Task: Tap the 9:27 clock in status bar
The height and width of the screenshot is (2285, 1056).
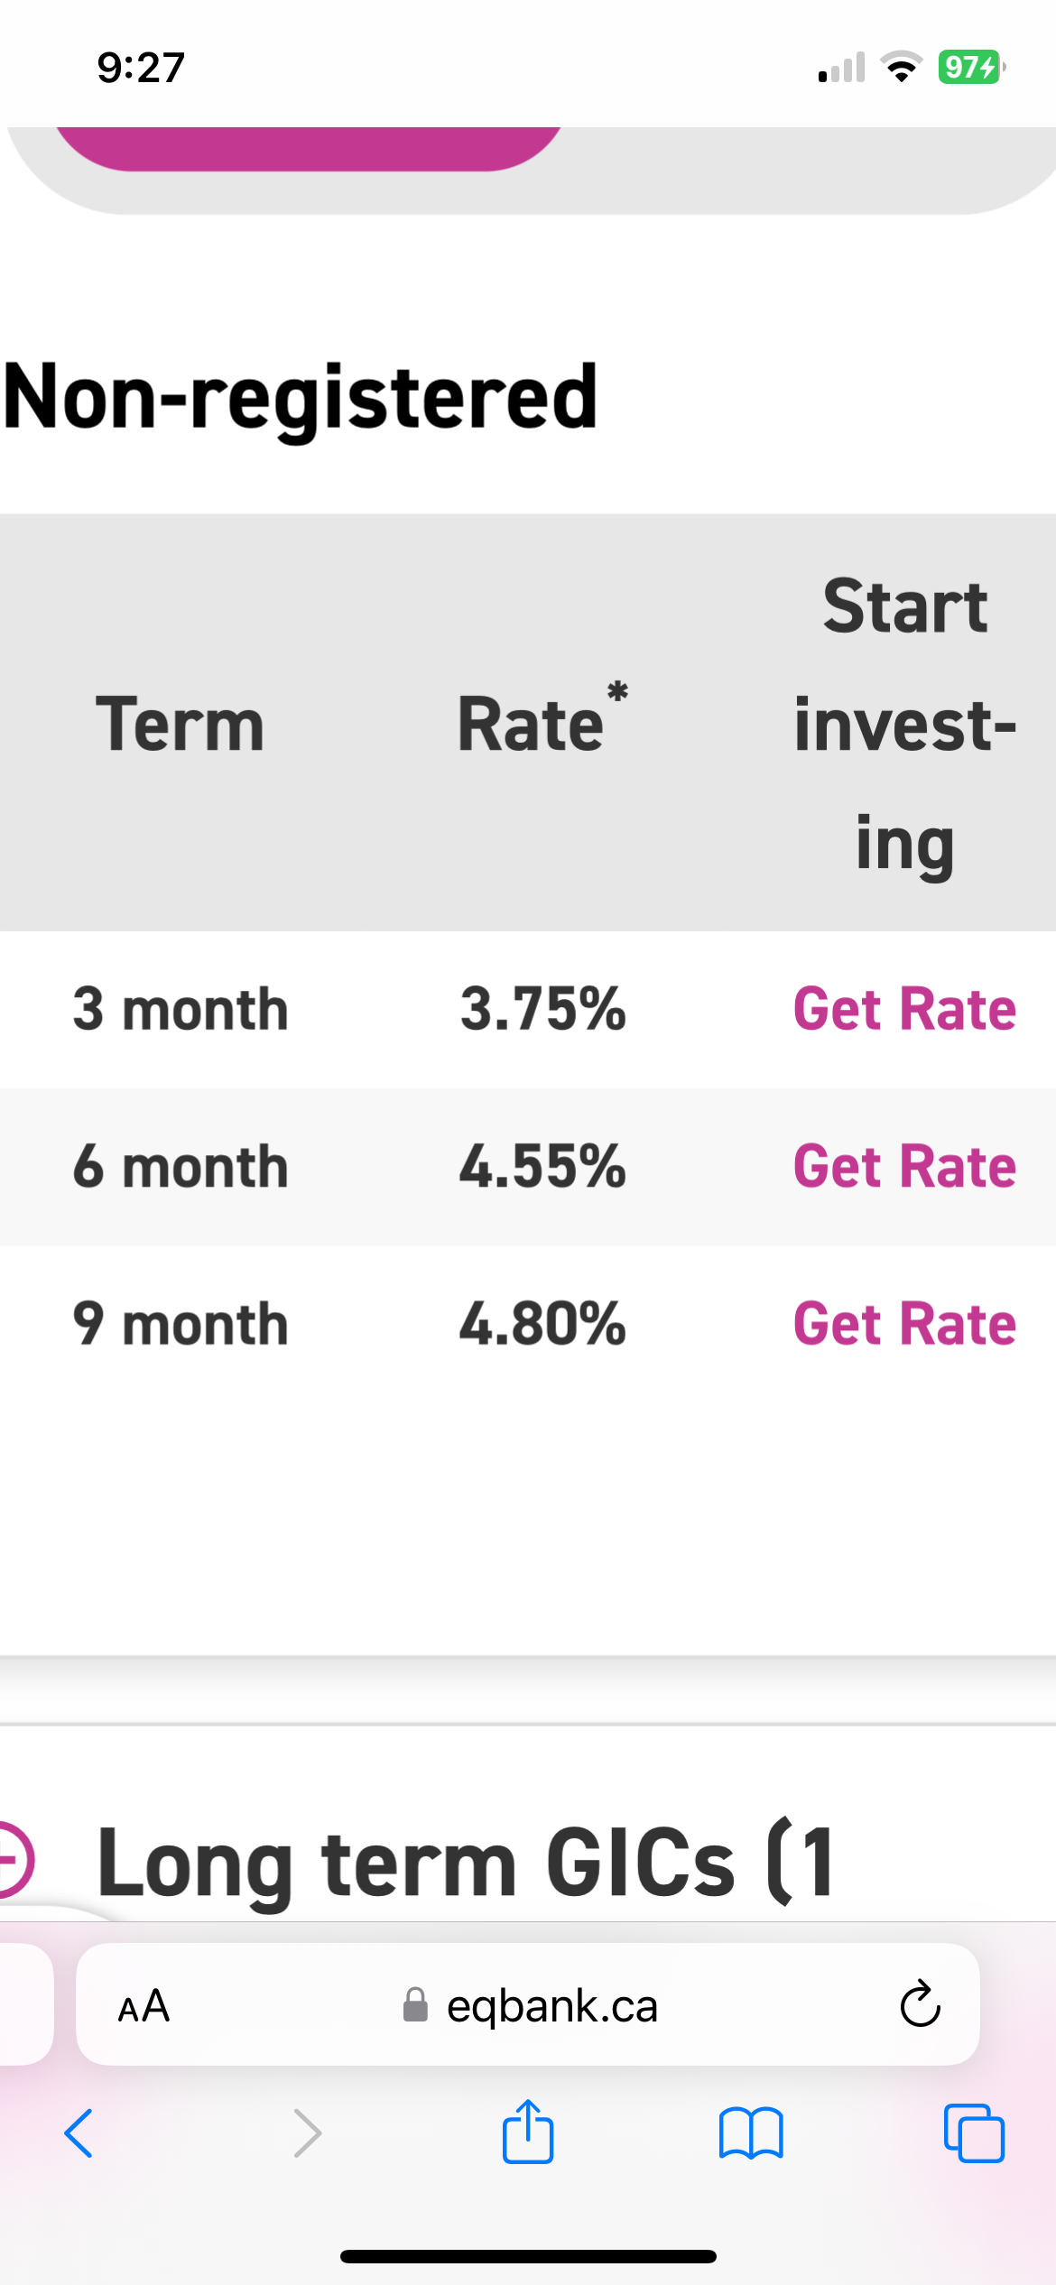Action: coord(141,68)
